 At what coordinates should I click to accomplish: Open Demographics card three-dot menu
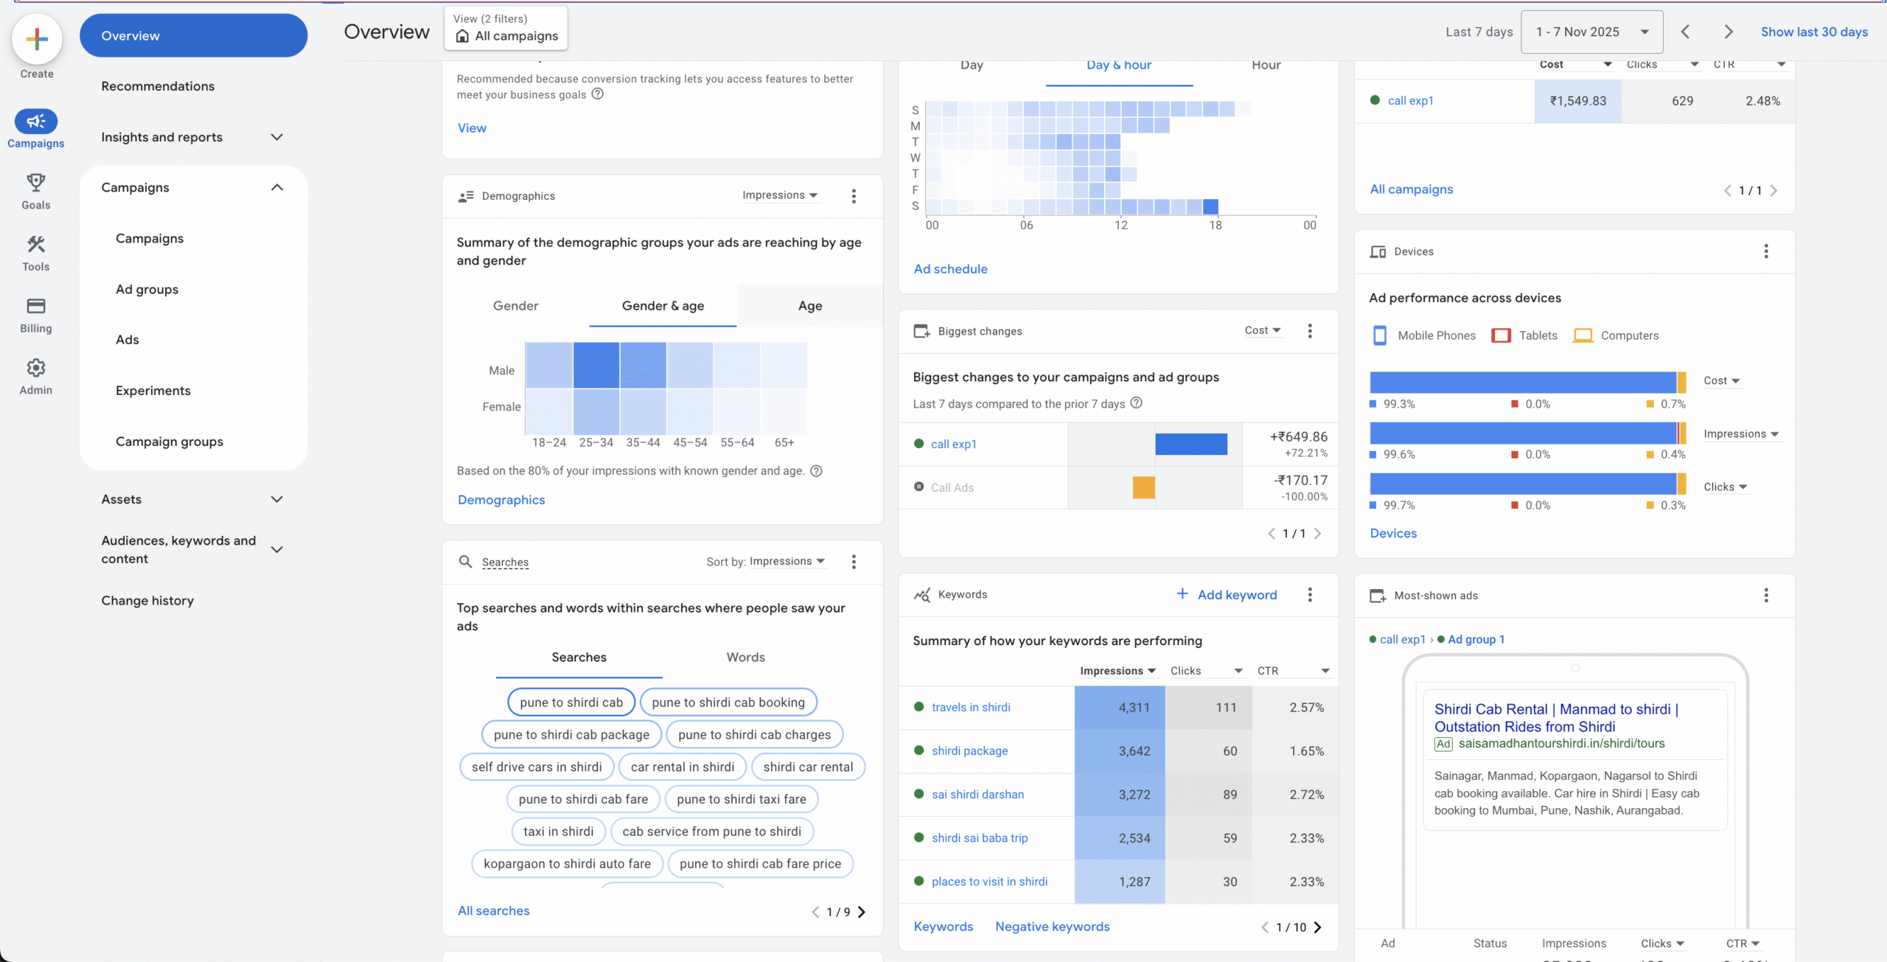click(854, 196)
